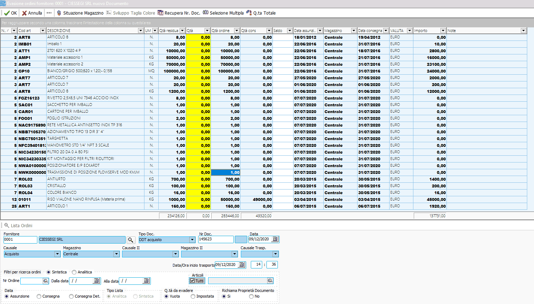
Task: Select the Sintetica filter radio button
Action: tap(48, 272)
